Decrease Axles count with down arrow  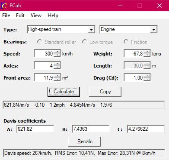pyautogui.click(x=57, y=68)
